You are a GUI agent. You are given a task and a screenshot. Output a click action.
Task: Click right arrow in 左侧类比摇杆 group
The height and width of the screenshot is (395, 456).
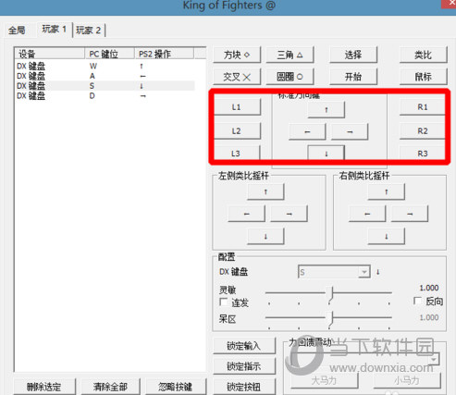coord(289,214)
